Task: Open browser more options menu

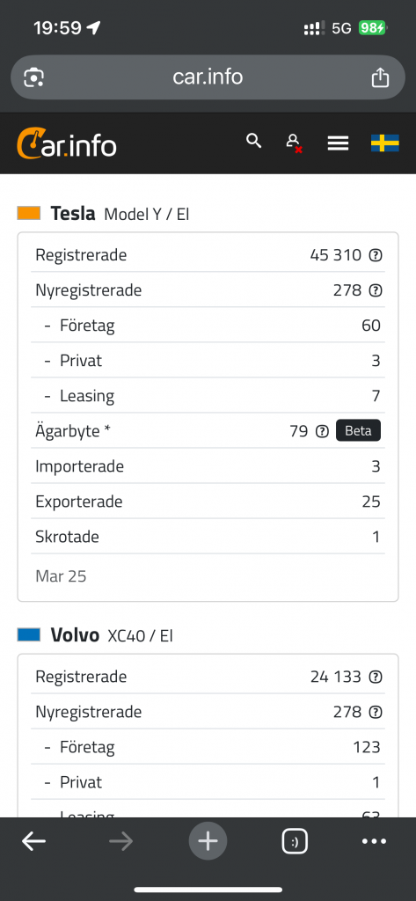Action: [x=375, y=842]
